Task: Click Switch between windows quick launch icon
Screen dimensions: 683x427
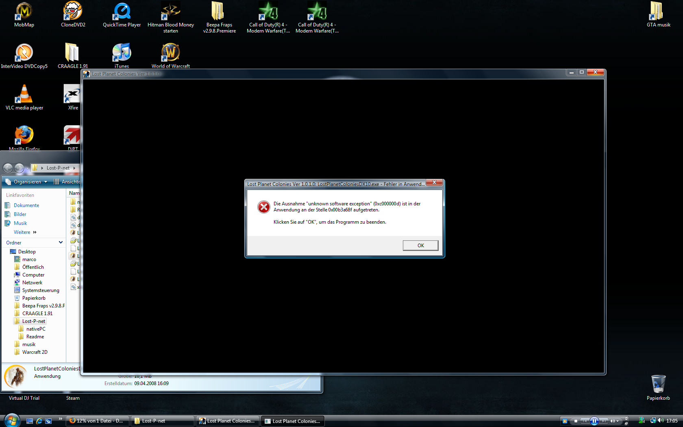Action: point(48,421)
